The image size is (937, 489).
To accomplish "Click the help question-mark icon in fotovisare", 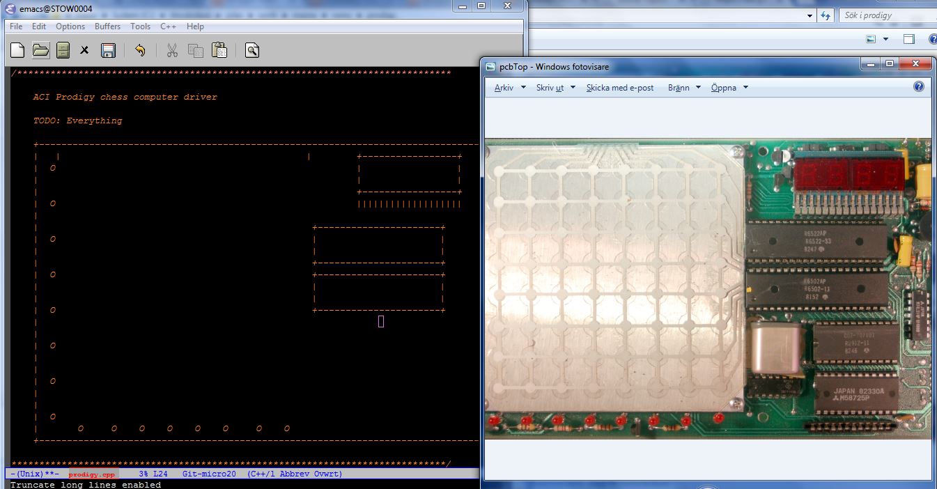I will coord(918,86).
